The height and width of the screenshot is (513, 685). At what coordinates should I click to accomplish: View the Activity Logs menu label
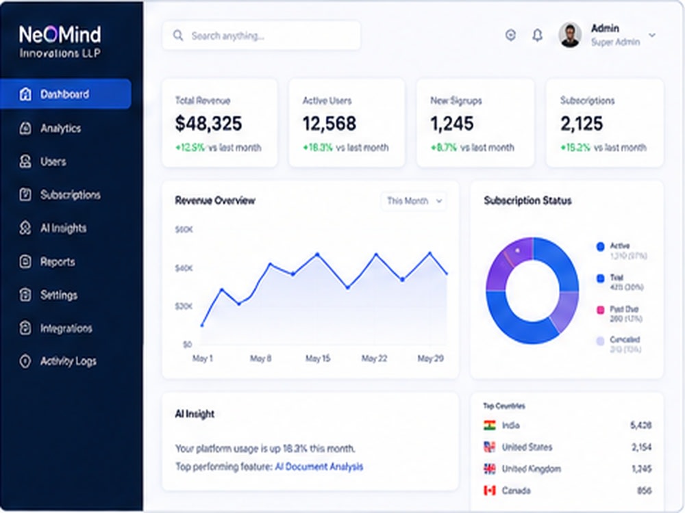[x=68, y=362]
